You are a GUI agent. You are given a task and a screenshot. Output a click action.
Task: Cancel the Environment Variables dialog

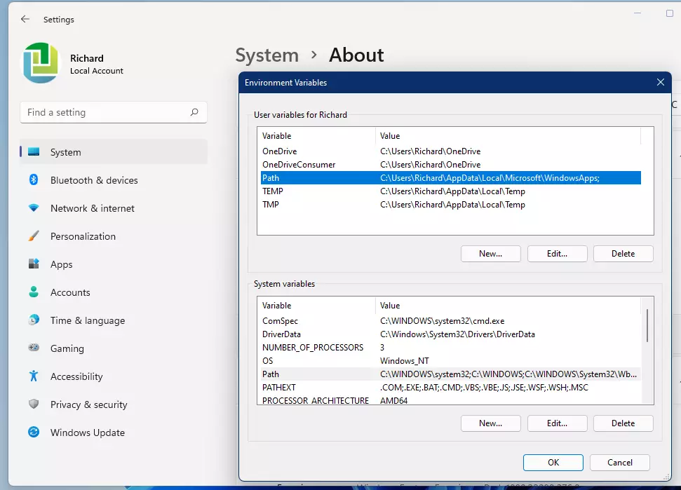[x=620, y=463]
